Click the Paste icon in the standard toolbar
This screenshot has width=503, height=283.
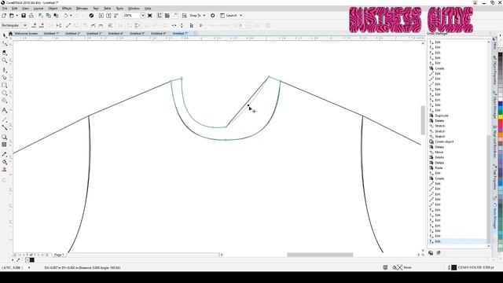(x=56, y=16)
